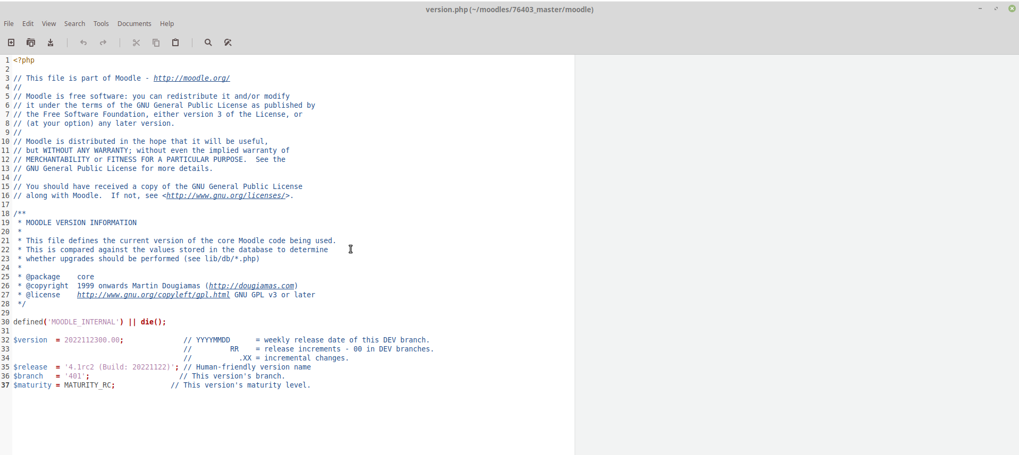Click the 'MOODLE_INTERNAL' string on line 30

pos(83,322)
